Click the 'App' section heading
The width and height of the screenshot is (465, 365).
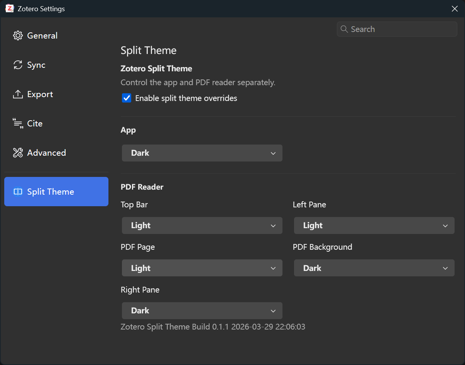coord(128,130)
